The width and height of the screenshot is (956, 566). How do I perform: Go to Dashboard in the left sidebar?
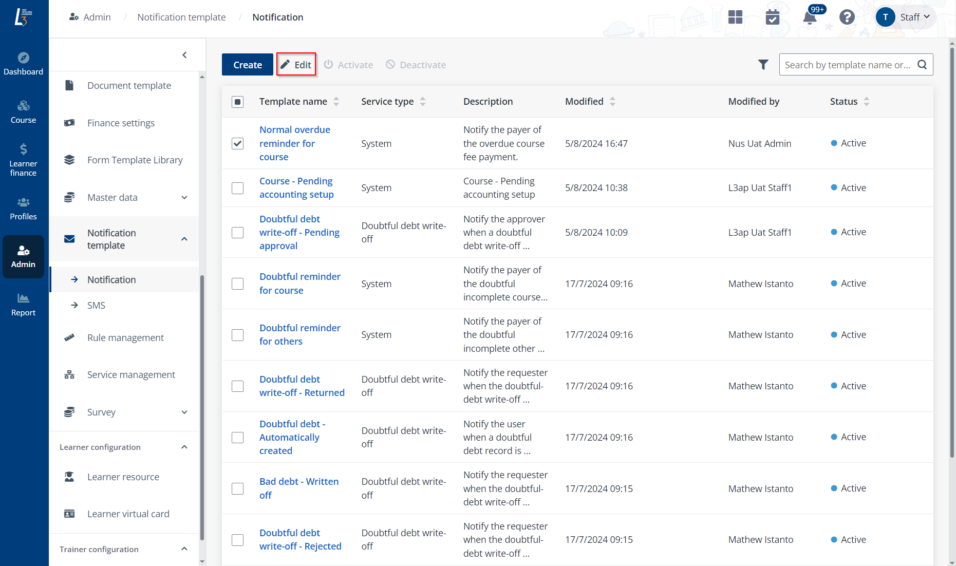[23, 64]
